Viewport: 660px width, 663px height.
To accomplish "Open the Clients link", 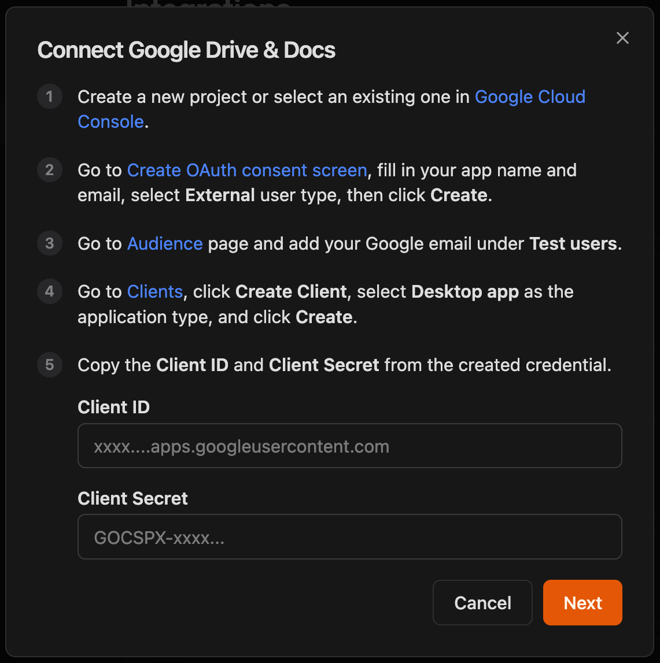I will pyautogui.click(x=155, y=292).
